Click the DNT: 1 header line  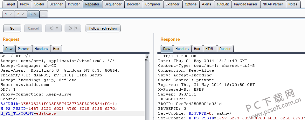click(x=8, y=90)
